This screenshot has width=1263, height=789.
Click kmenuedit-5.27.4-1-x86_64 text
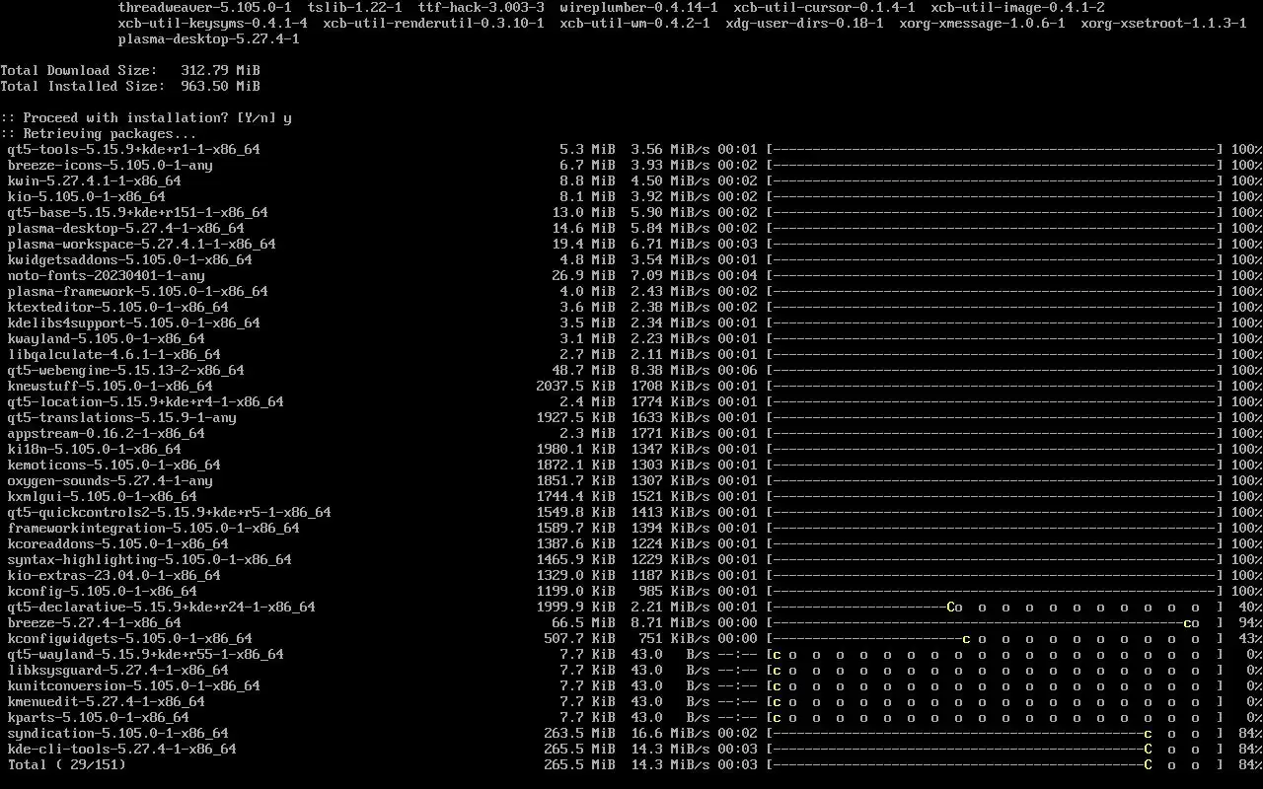pos(107,701)
